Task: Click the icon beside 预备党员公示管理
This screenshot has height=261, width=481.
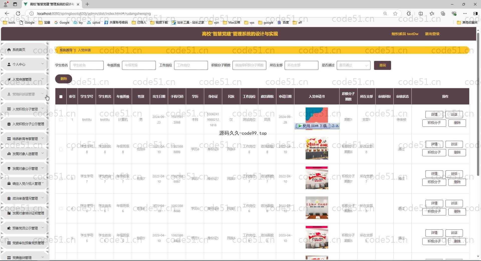Action: tap(9, 228)
